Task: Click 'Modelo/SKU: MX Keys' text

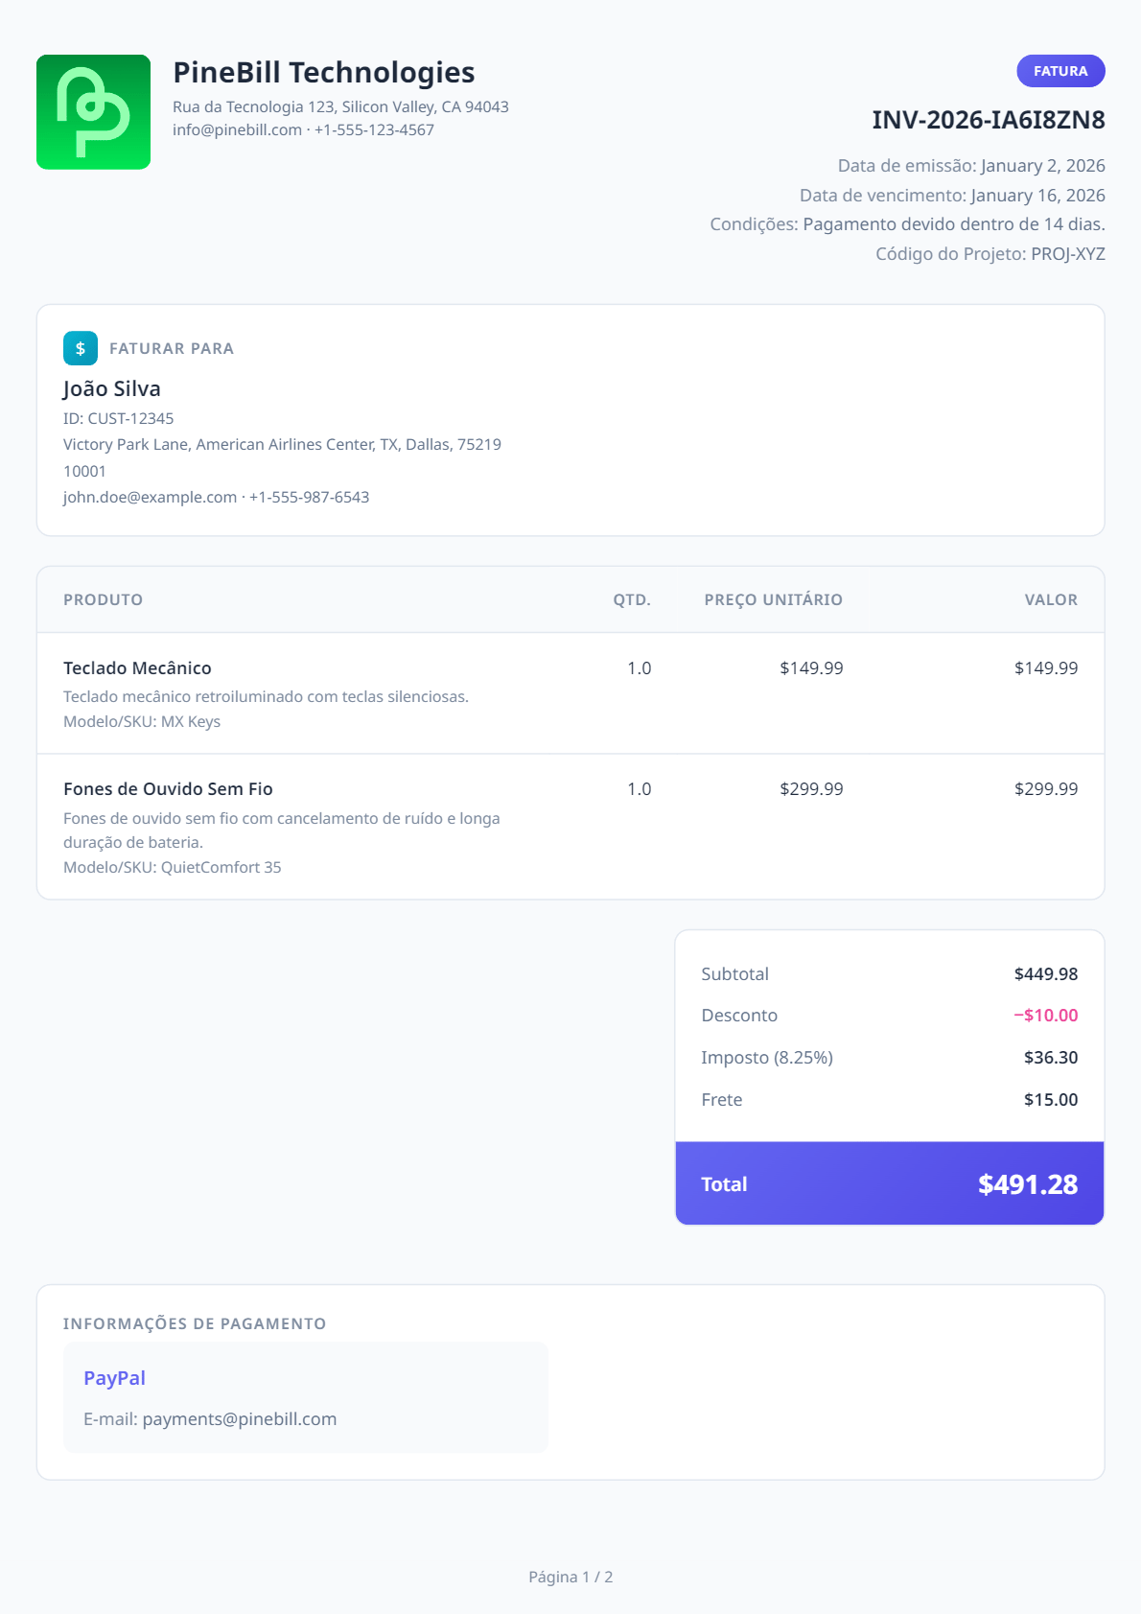Action: coord(142,721)
